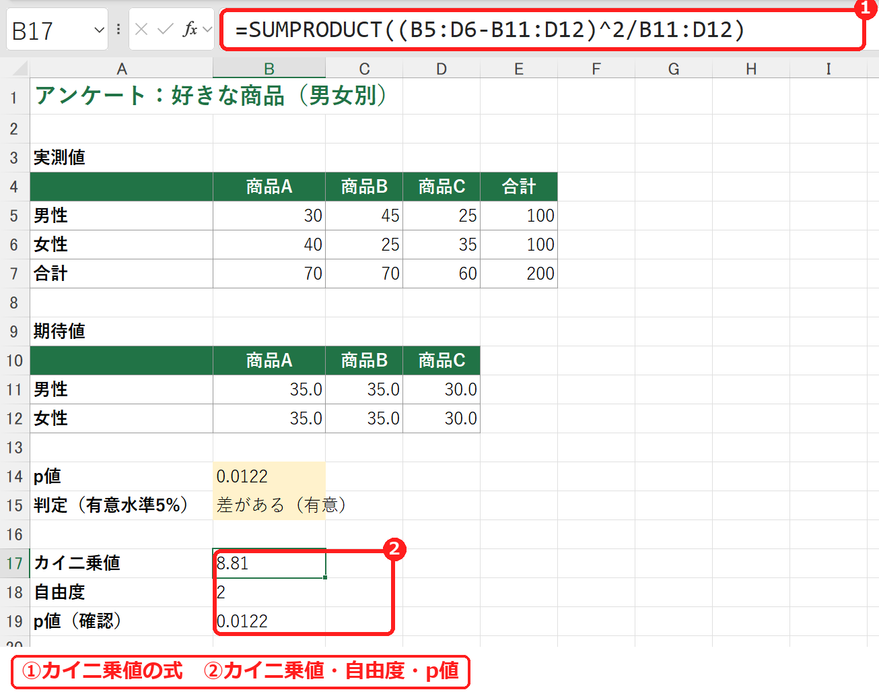Select row 1 header
Viewport: 879px width, 694px height.
coord(14,96)
